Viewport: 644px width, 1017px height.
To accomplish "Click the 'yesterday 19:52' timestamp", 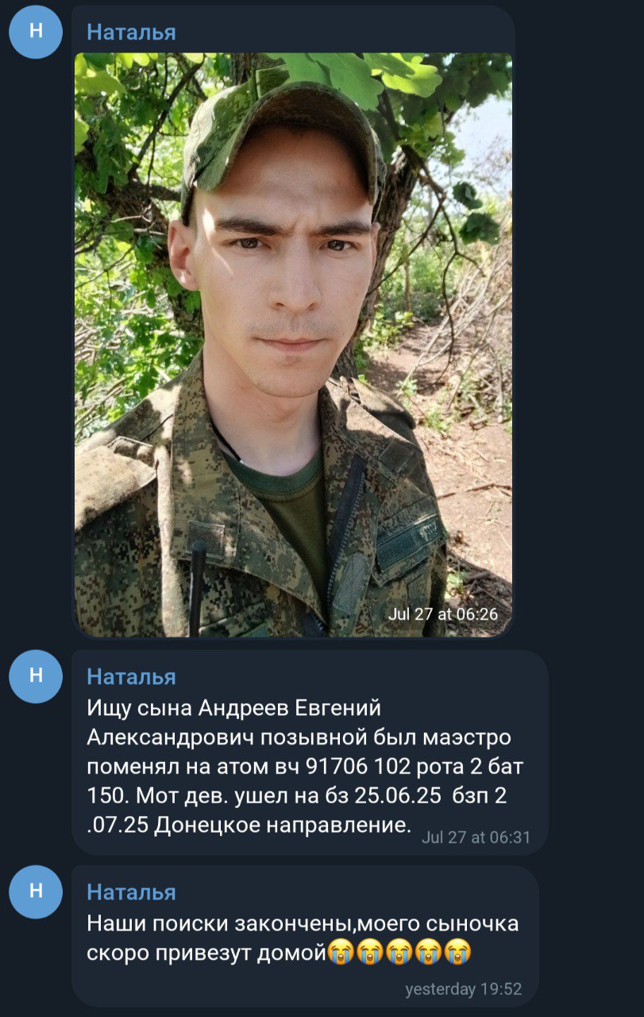I will [464, 989].
